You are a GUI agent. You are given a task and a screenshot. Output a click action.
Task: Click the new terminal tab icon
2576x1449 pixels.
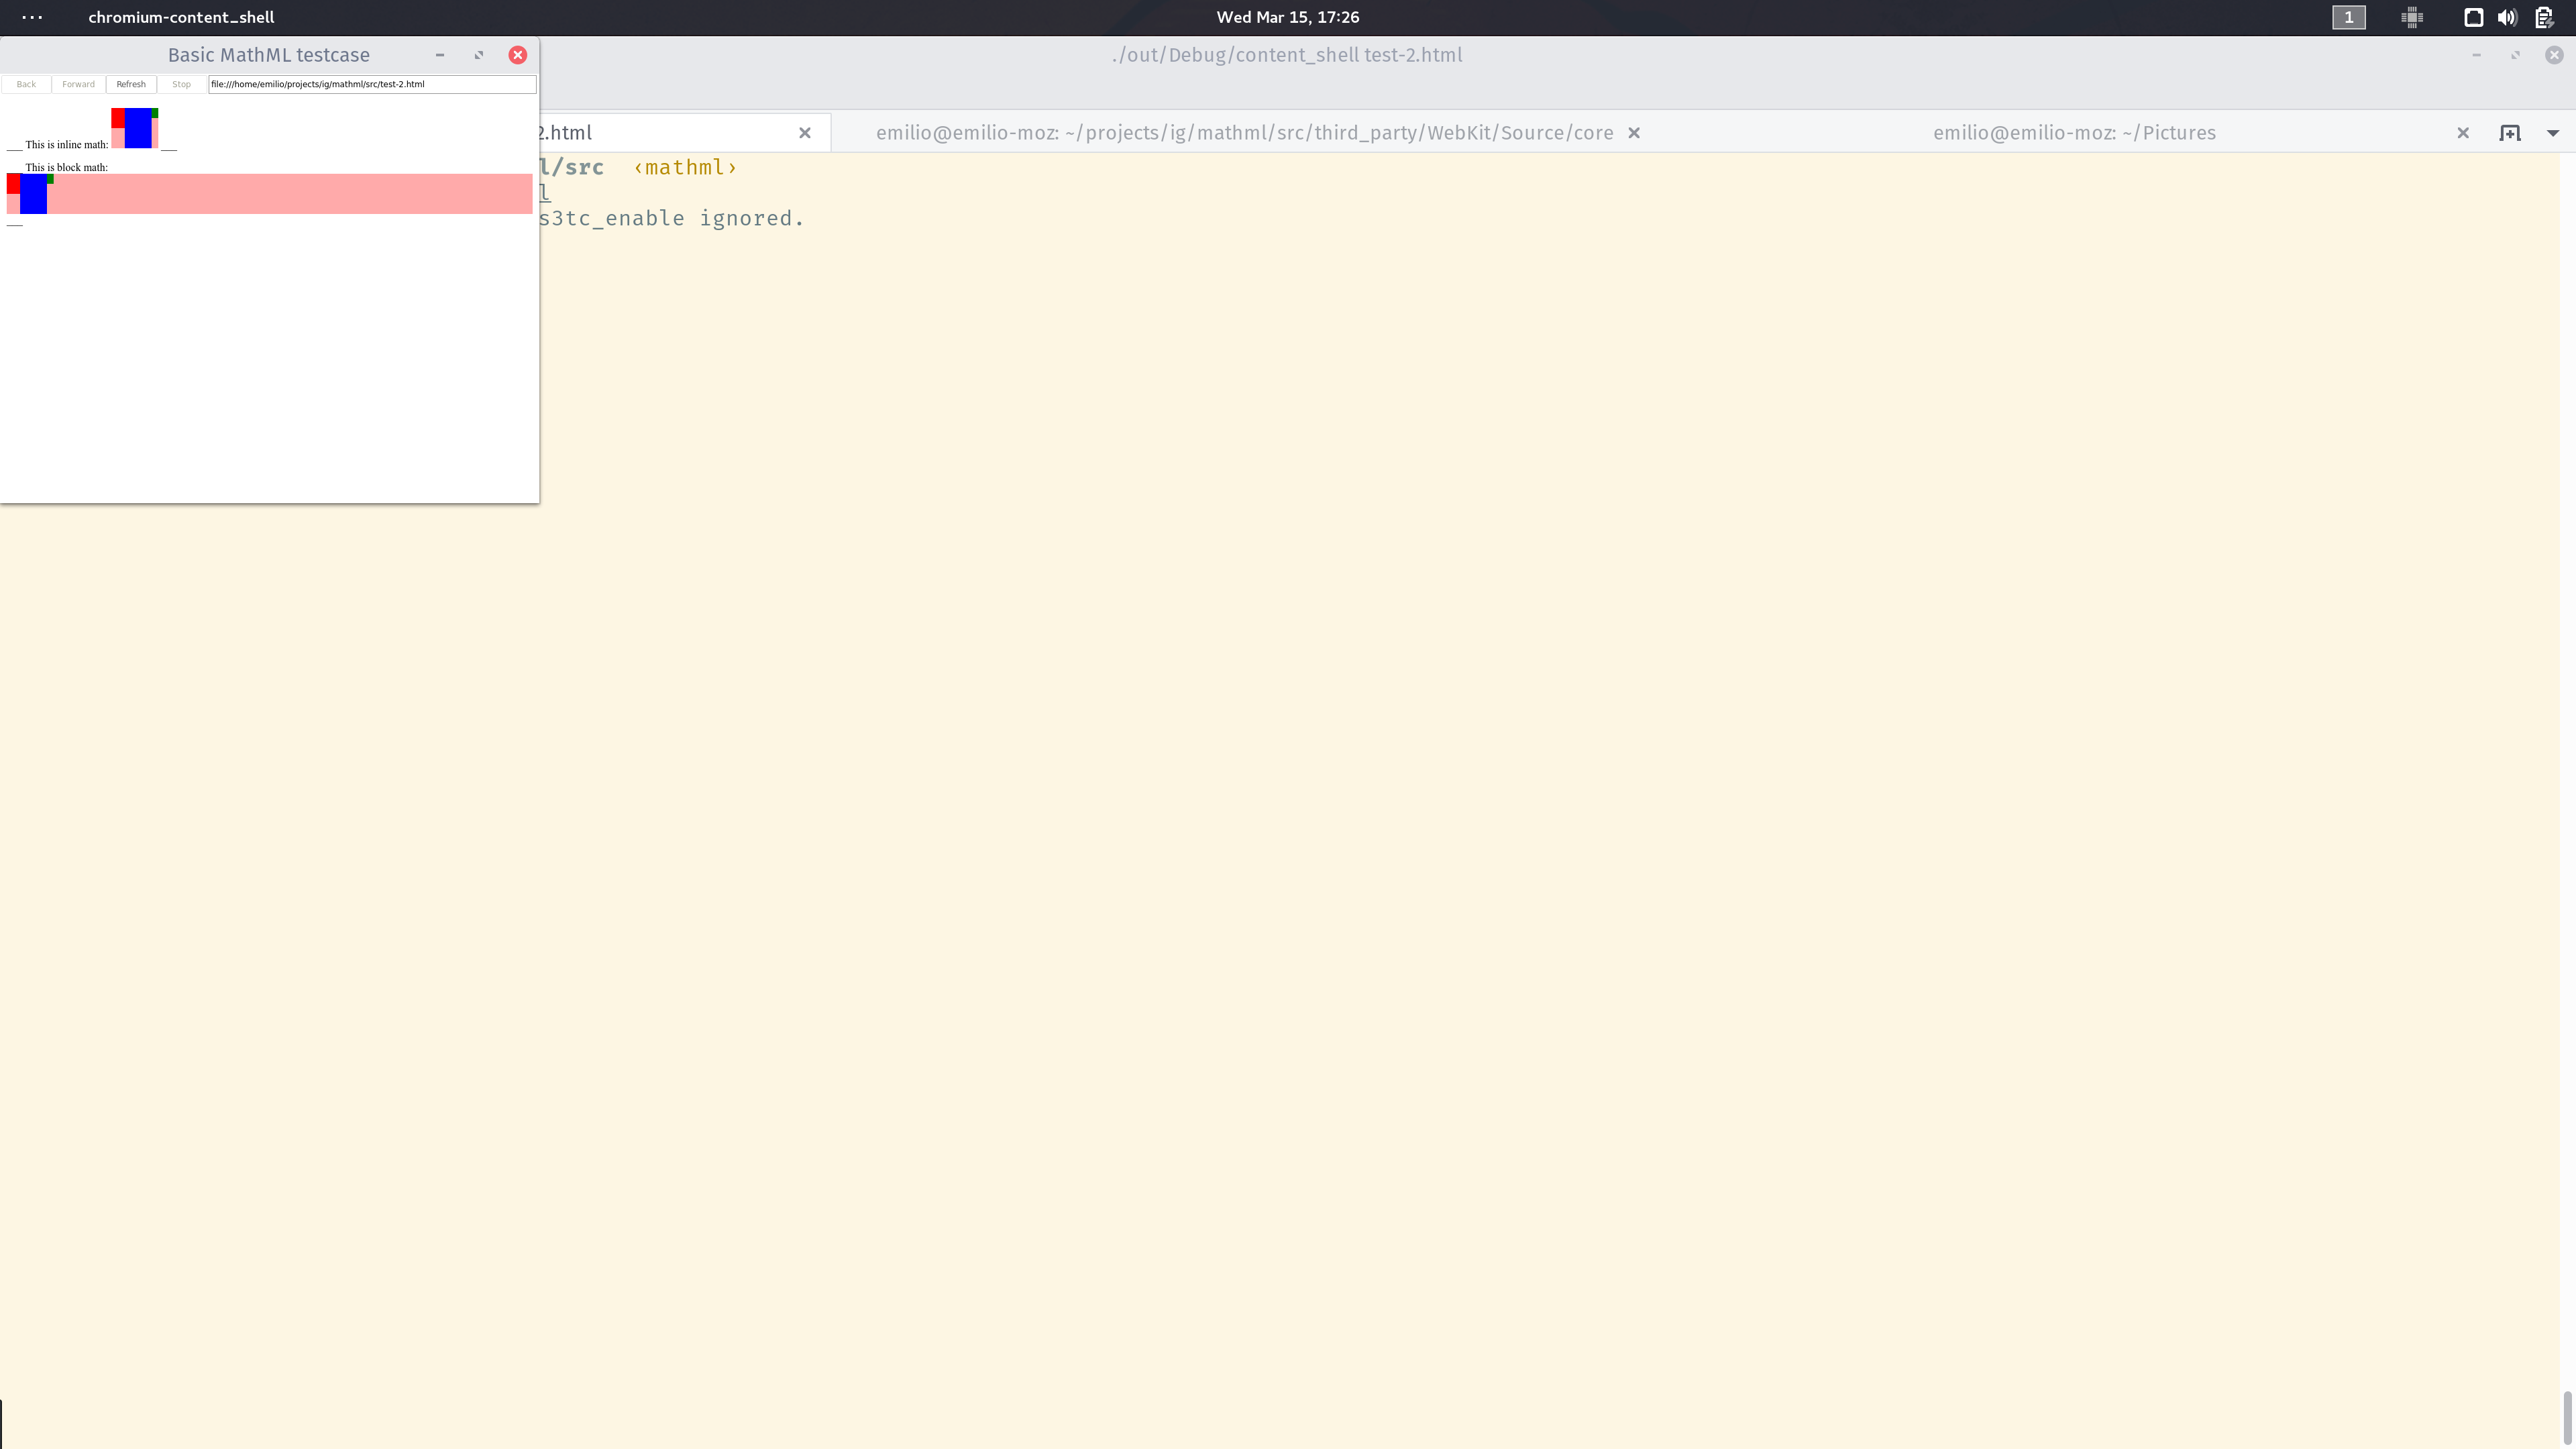2509,133
